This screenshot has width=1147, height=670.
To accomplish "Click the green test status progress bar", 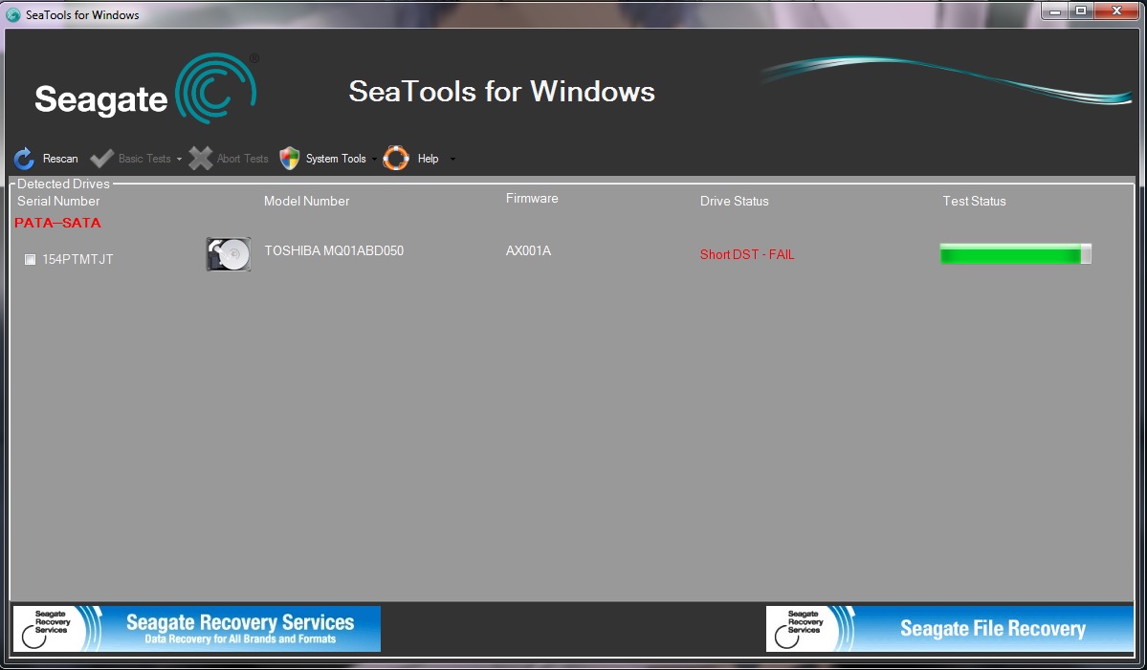I will pos(1015,254).
